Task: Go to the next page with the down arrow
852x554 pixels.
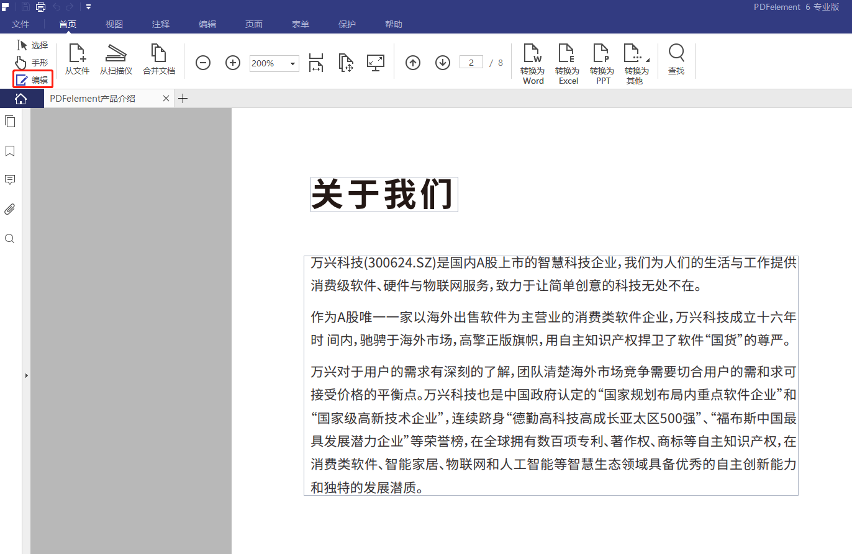Action: pos(442,62)
